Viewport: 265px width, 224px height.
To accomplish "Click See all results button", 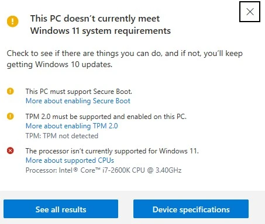I will [x=61, y=209].
